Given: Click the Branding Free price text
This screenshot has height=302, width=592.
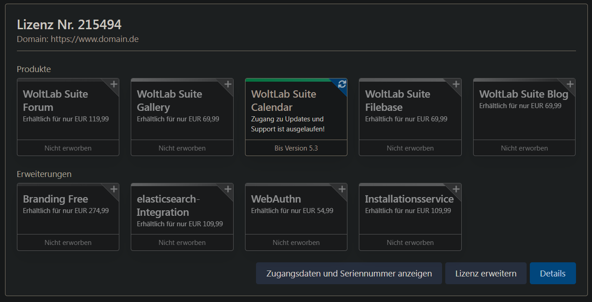Looking at the screenshot, I should pos(66,211).
